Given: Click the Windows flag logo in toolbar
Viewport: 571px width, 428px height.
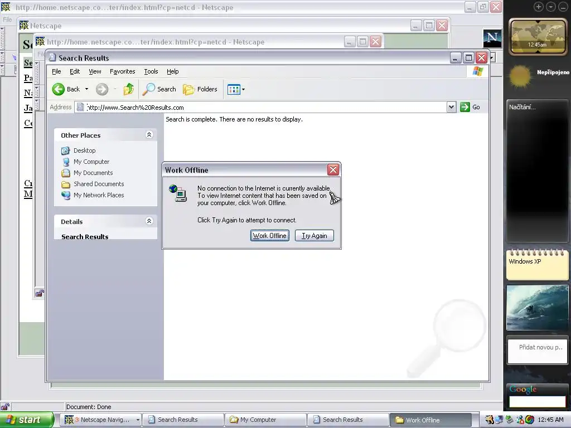Looking at the screenshot, I should point(477,71).
